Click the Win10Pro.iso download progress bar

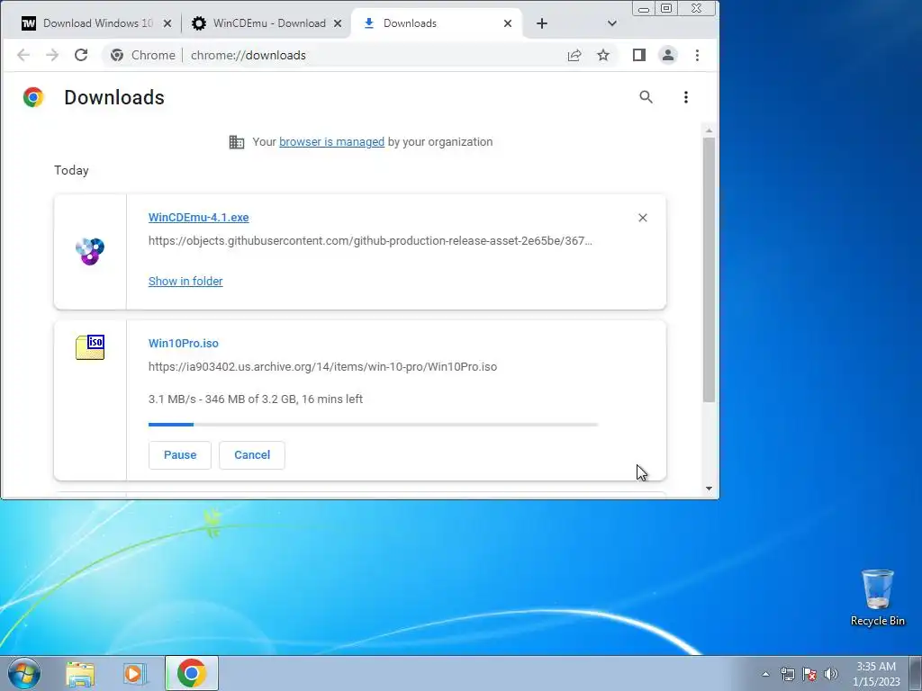(x=374, y=425)
